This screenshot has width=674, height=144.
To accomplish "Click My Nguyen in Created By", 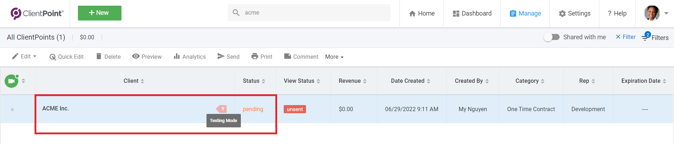I will coord(473,109).
